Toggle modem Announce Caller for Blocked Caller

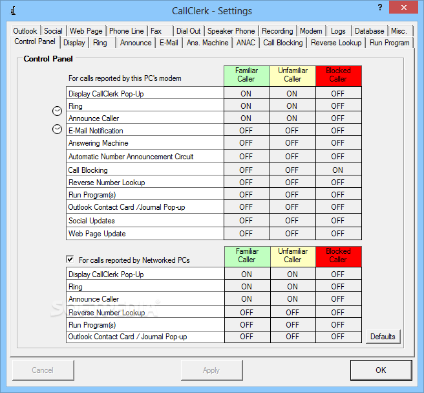pyautogui.click(x=339, y=118)
